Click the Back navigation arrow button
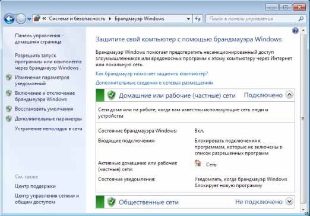Screen dimensions: 310x216 pyautogui.click(x=9, y=19)
